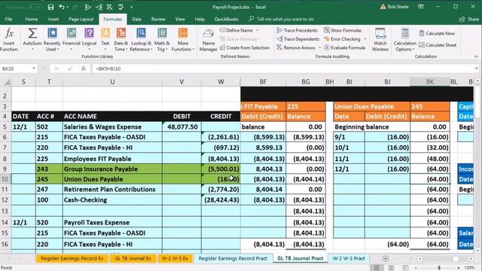Select column header BK
The image size is (482, 271).
tap(430, 82)
